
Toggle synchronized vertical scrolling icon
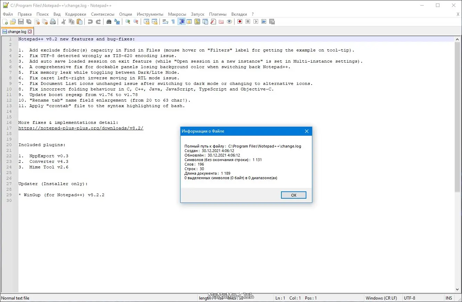click(147, 22)
